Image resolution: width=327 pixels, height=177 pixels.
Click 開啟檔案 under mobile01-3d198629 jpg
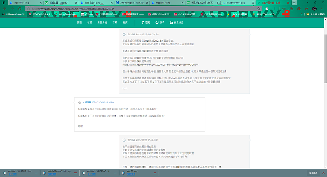[13, 174]
